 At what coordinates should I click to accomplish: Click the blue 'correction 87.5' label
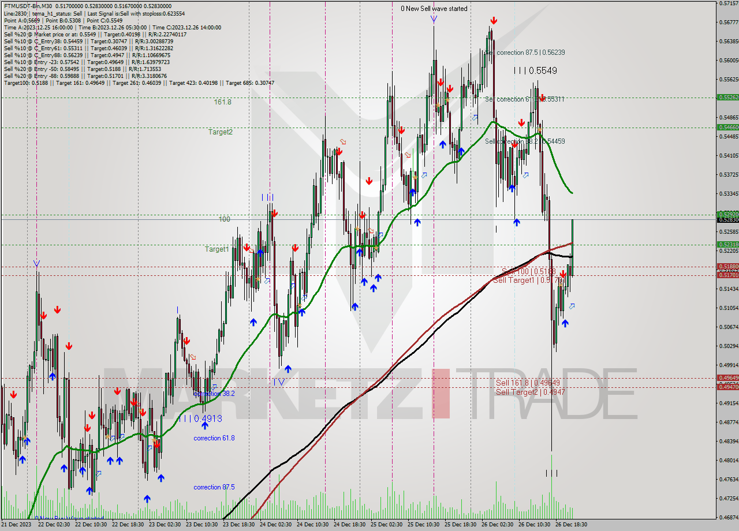click(214, 487)
